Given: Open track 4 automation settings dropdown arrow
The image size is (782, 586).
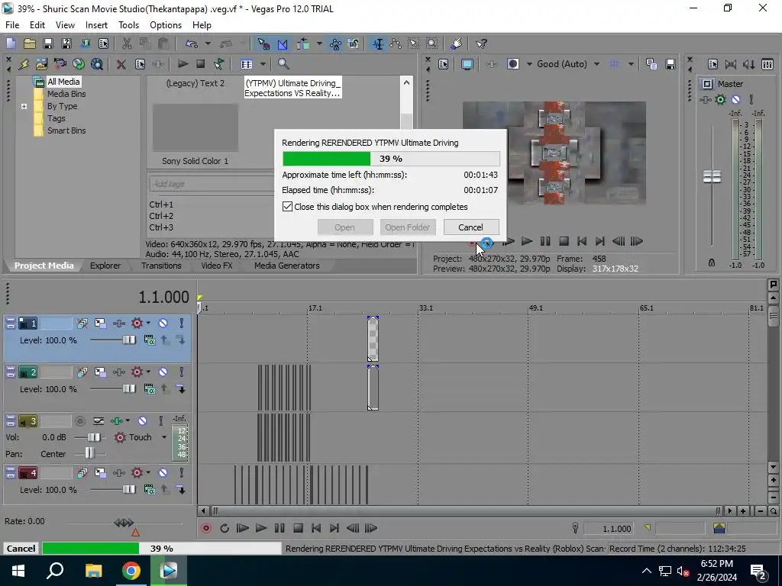Looking at the screenshot, I should click(148, 472).
